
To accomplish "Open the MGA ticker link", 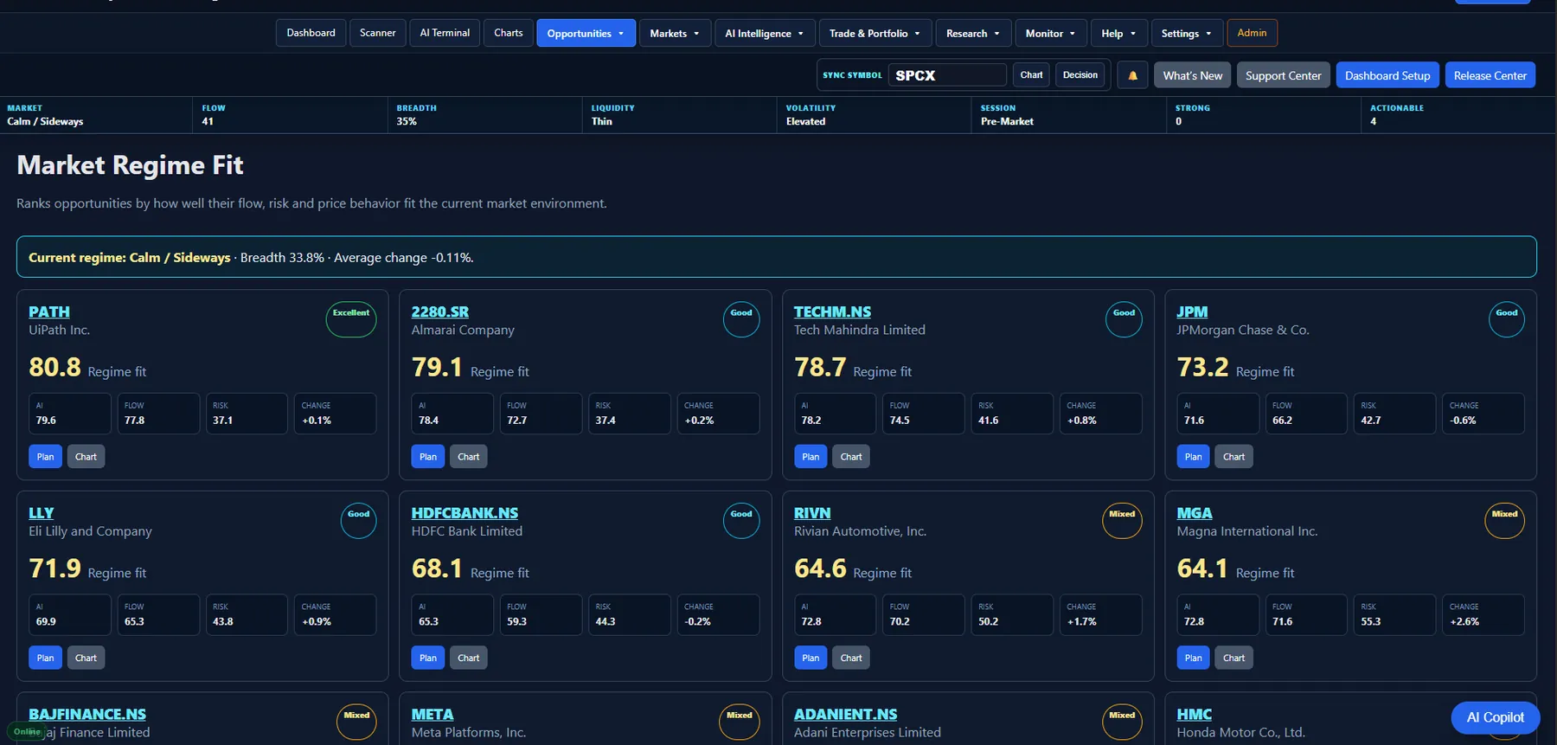I will [1195, 513].
